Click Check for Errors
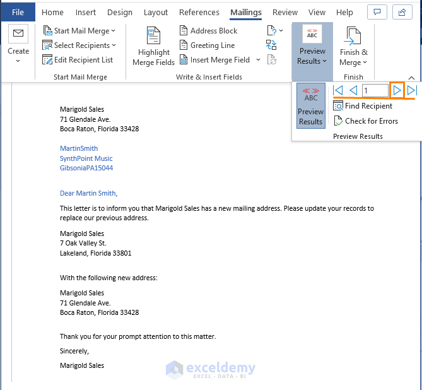 pyautogui.click(x=366, y=121)
